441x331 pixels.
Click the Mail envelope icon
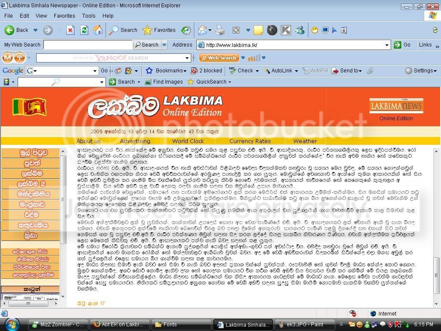(x=202, y=30)
